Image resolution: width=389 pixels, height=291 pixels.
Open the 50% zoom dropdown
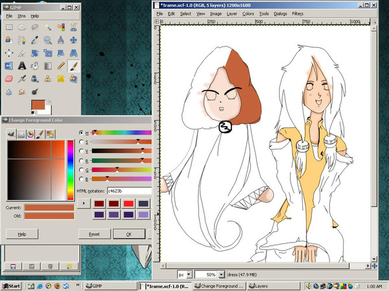pyautogui.click(x=222, y=274)
